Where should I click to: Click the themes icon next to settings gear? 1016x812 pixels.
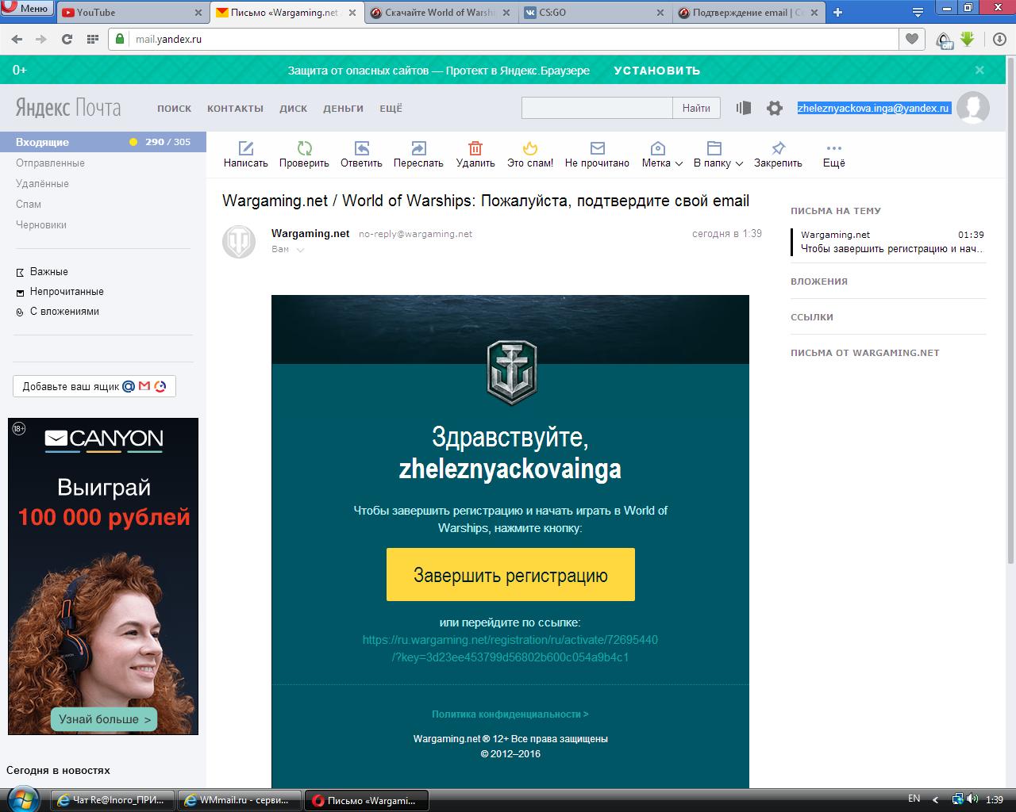743,108
